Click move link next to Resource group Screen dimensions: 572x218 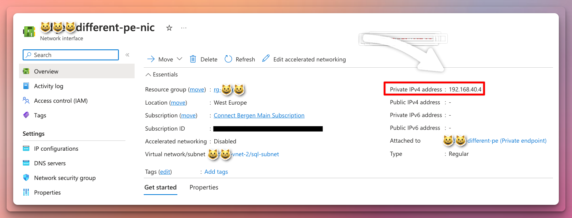[197, 90]
